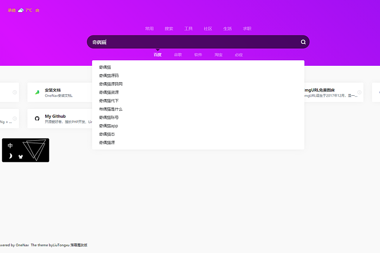Click the triangle graphic in black widget

[34, 150]
